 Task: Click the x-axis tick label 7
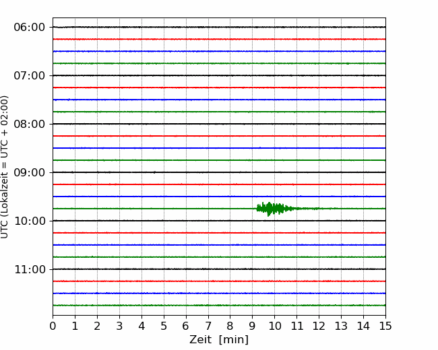(208, 326)
